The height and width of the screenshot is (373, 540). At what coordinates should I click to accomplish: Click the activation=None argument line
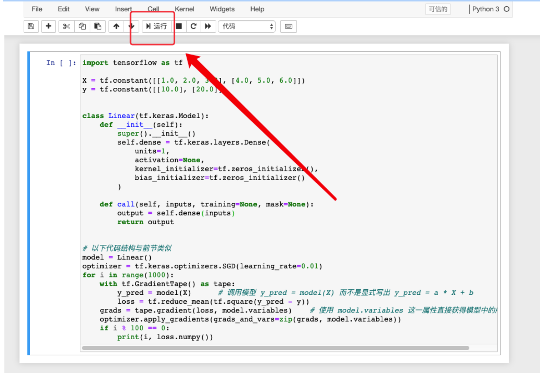[x=169, y=160]
